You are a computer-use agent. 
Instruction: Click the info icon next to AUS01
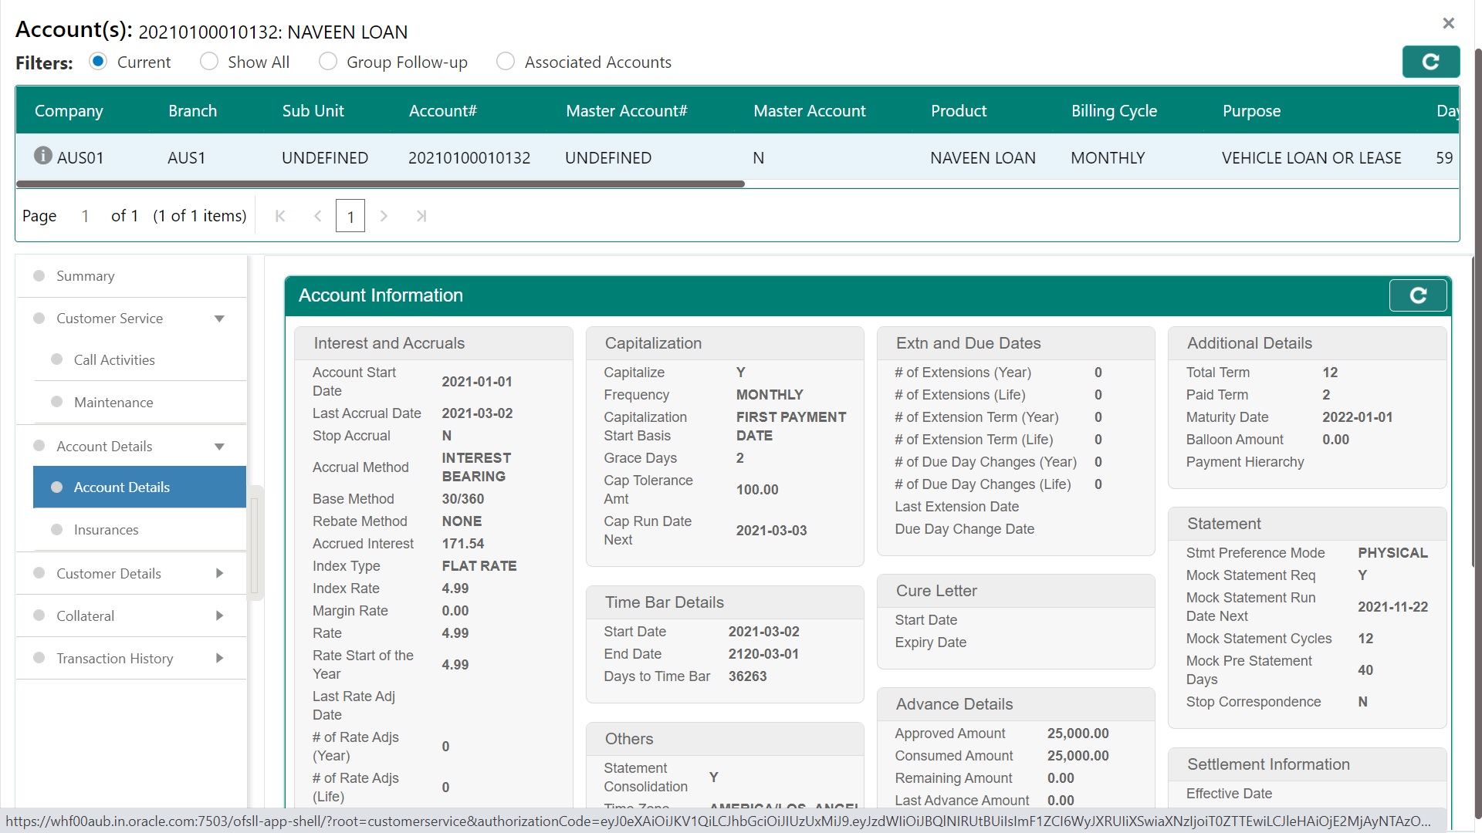pyautogui.click(x=43, y=156)
